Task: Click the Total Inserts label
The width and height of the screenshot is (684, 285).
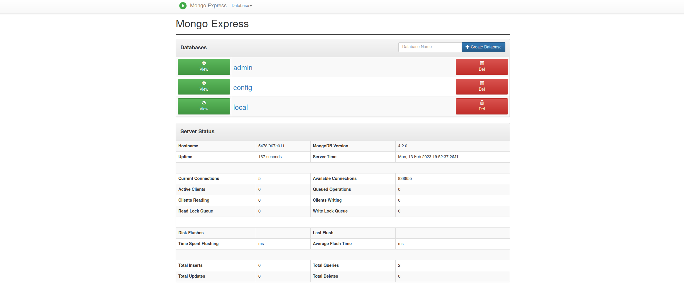Action: pos(190,265)
